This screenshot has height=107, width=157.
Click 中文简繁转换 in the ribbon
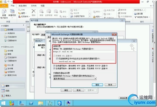pyautogui.click(x=125, y=17)
